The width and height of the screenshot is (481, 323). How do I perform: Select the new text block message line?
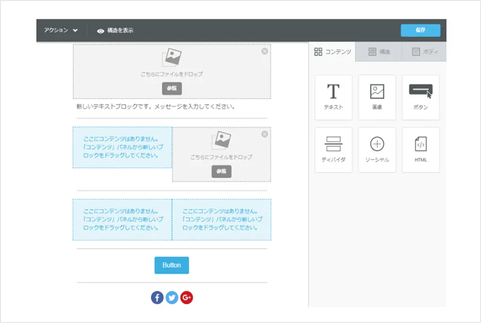pyautogui.click(x=156, y=107)
